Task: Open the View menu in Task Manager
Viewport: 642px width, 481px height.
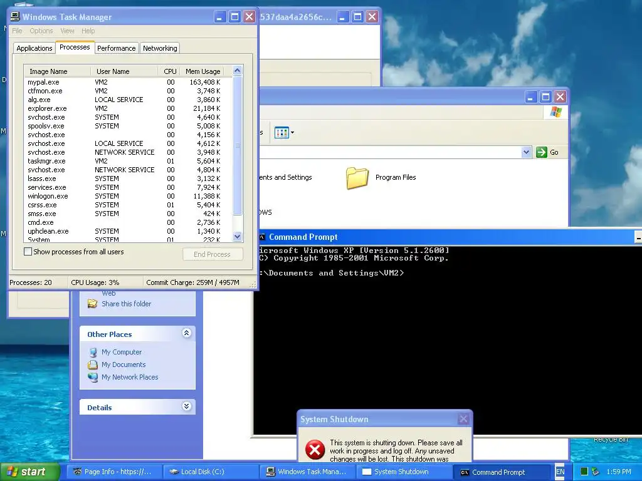Action: pyautogui.click(x=67, y=31)
